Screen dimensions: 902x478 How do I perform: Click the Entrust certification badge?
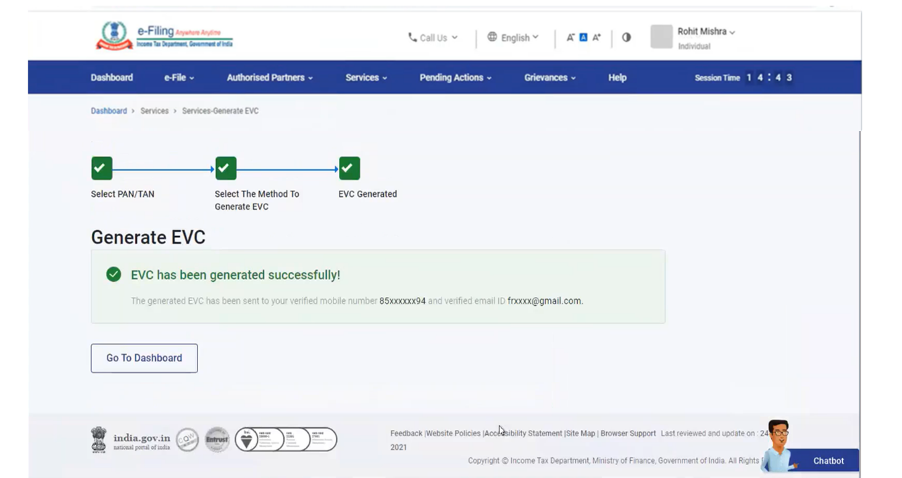tap(217, 439)
